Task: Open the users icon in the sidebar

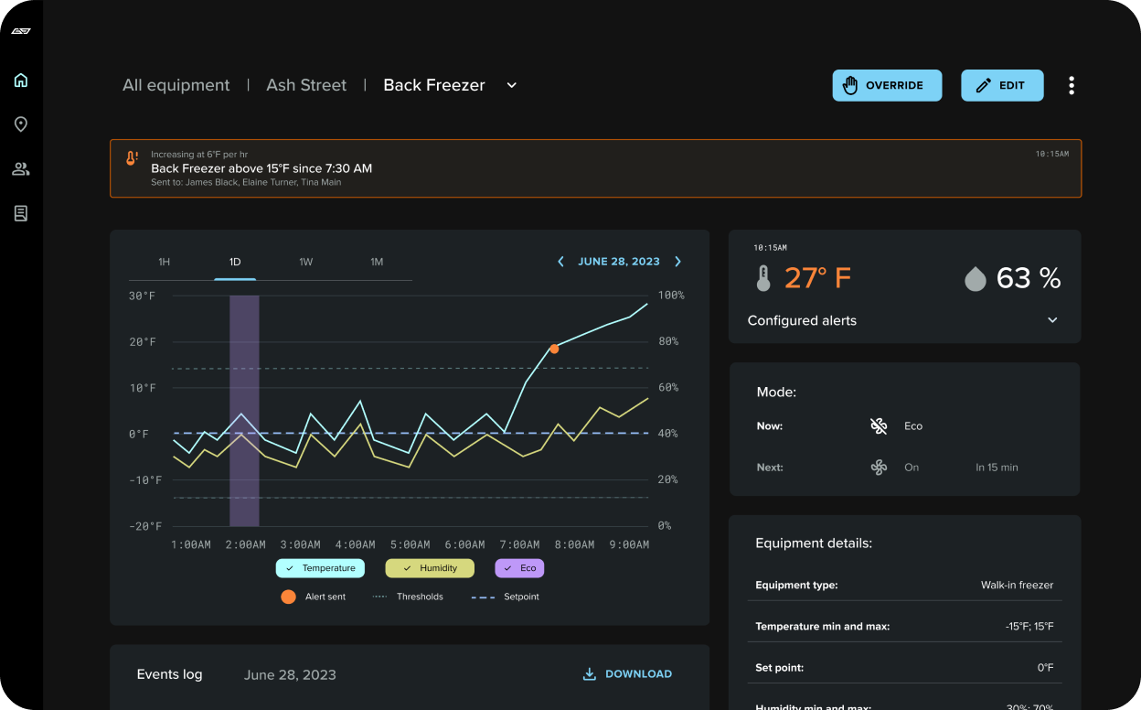Action: (x=21, y=169)
